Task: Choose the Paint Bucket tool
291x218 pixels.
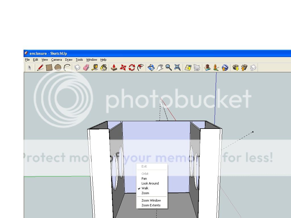Action: pos(104,68)
